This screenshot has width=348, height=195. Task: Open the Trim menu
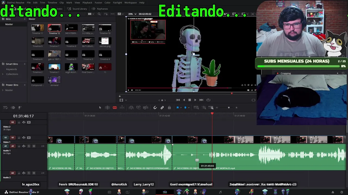(x=42, y=3)
